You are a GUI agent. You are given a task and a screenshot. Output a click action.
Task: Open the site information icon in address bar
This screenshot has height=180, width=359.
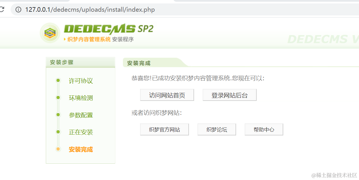point(19,10)
